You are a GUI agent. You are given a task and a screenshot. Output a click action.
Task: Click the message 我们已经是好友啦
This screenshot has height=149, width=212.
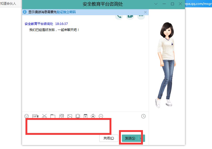click(54, 30)
